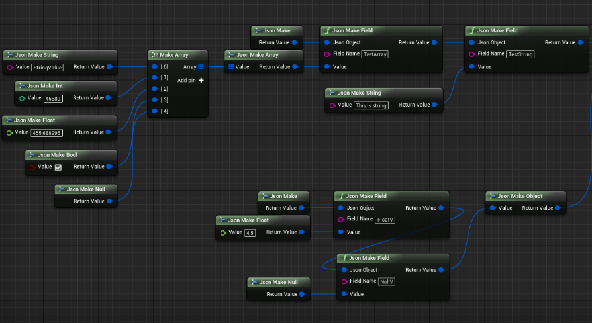
Task: Click the function icon on the NullV field node header
Action: coord(344,258)
